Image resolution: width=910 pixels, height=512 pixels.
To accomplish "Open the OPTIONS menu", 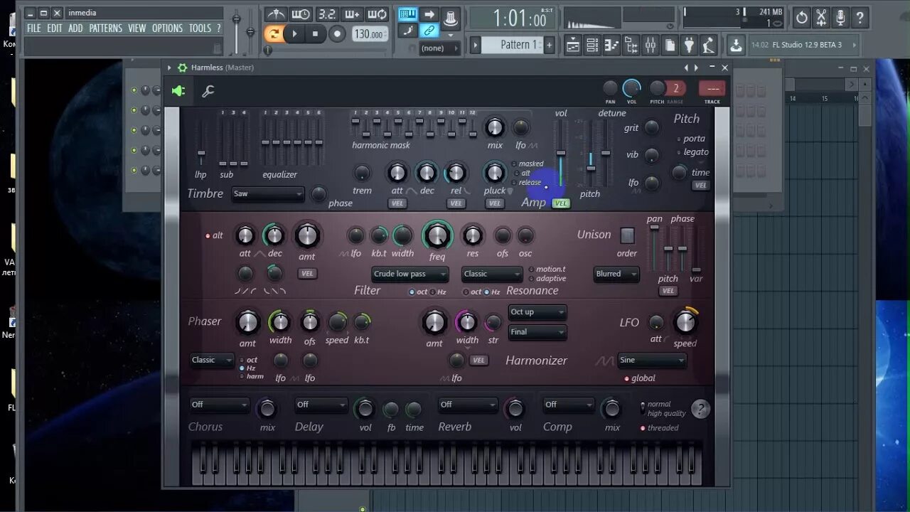I will click(x=167, y=28).
